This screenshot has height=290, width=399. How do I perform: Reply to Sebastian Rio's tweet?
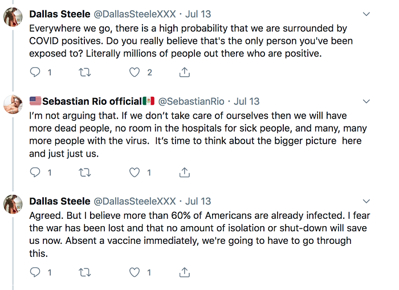(x=35, y=172)
